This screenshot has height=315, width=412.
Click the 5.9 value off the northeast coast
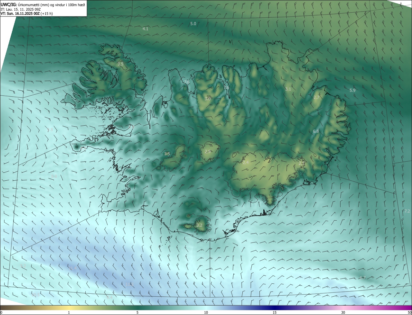click(x=352, y=91)
